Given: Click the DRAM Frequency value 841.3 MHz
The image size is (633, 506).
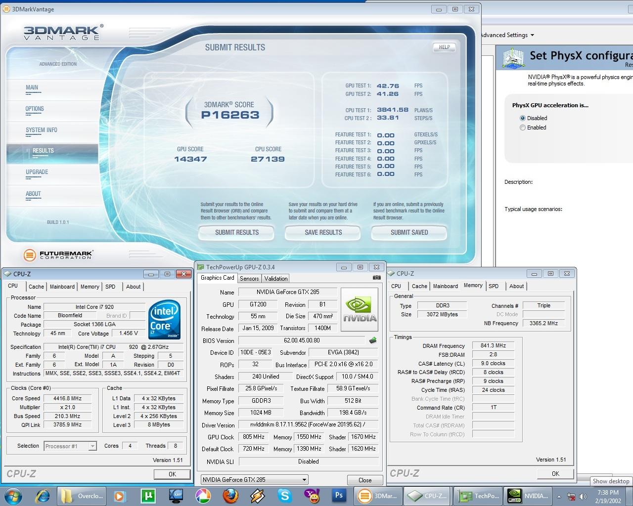Looking at the screenshot, I should click(x=493, y=345).
